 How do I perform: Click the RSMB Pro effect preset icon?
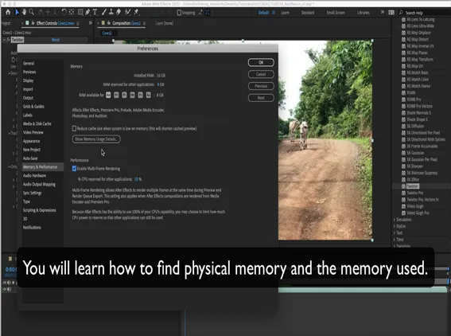click(x=403, y=100)
